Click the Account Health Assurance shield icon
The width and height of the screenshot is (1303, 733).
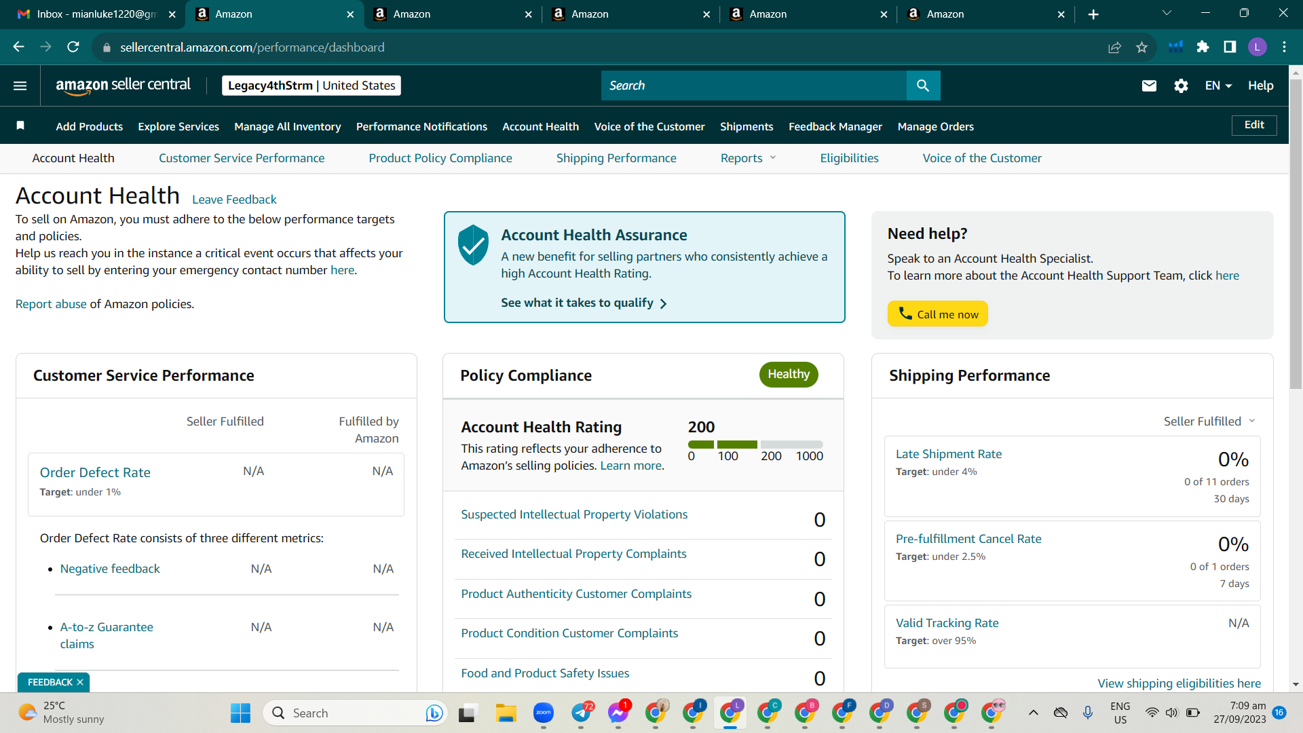(x=473, y=245)
